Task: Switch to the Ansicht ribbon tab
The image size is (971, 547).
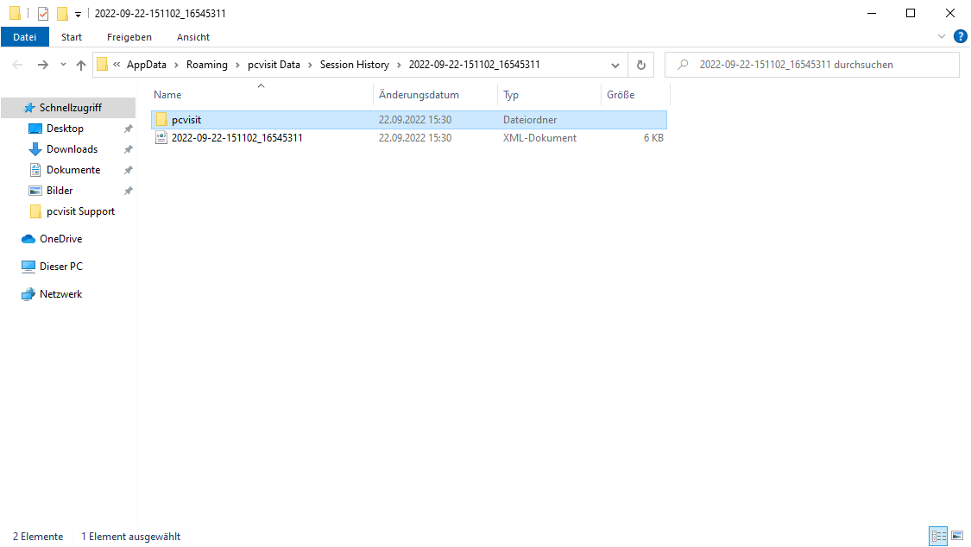Action: 193,37
